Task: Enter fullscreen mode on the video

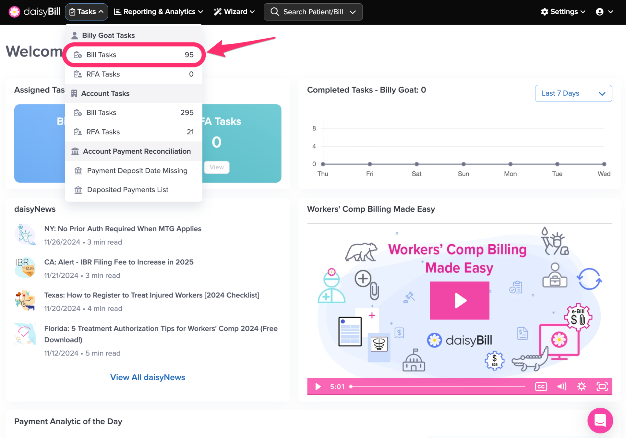Action: pyautogui.click(x=602, y=386)
